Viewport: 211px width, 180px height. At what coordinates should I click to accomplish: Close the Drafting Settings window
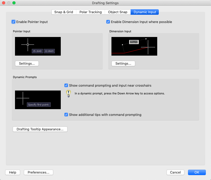(x=4, y=3)
